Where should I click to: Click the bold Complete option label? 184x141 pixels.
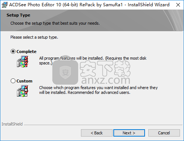click(x=26, y=52)
